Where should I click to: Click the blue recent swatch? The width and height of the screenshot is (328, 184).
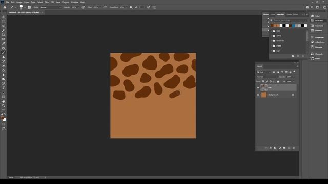click(x=294, y=26)
